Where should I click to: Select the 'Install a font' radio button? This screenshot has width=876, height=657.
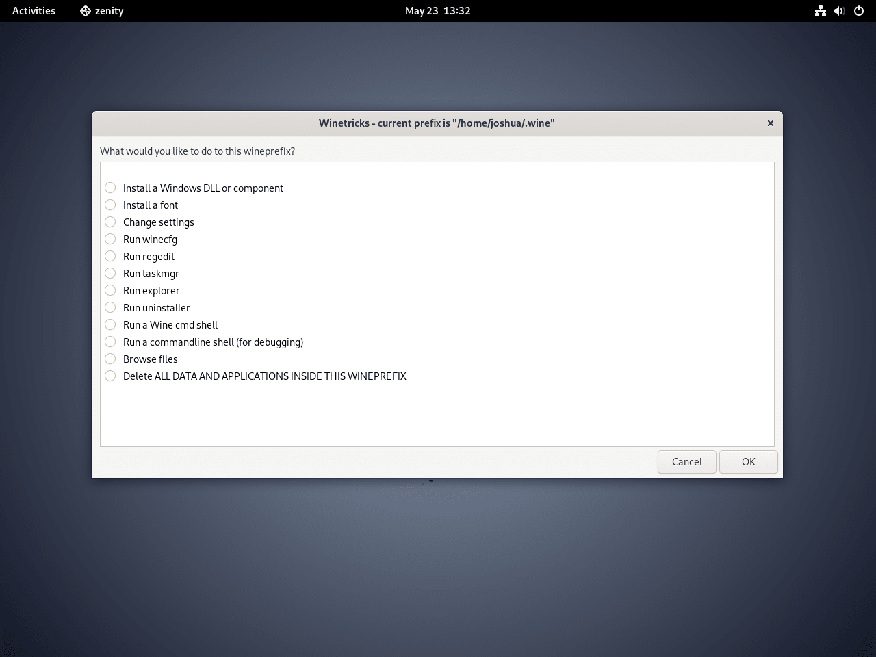[110, 205]
